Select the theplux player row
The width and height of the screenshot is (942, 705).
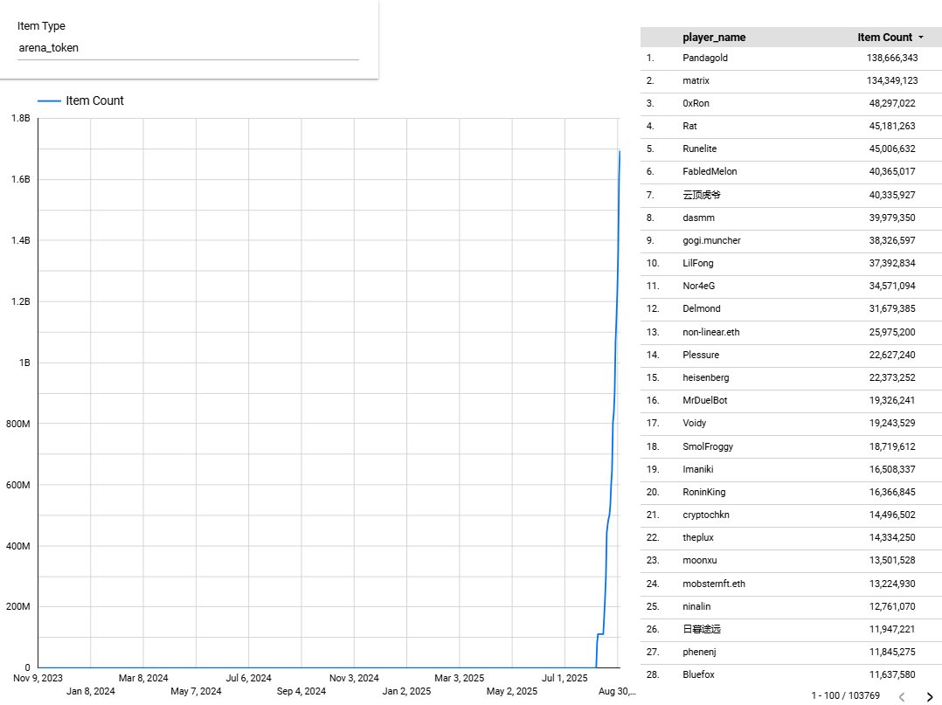(x=791, y=539)
